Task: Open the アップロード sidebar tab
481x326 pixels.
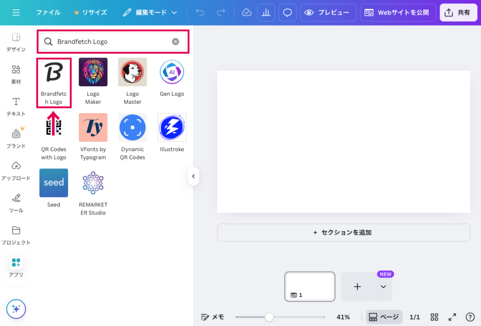Action: pyautogui.click(x=16, y=171)
